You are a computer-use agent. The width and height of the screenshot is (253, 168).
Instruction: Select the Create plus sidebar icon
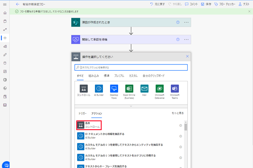click(5, 38)
